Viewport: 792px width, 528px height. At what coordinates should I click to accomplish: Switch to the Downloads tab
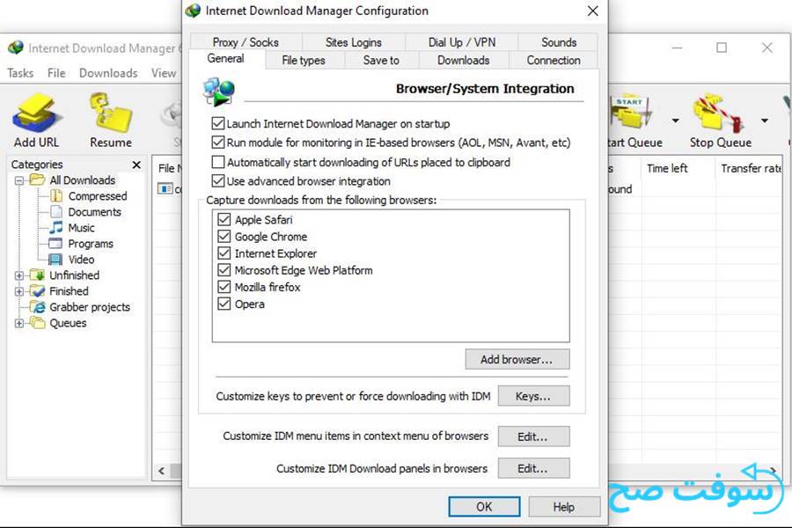(x=463, y=60)
